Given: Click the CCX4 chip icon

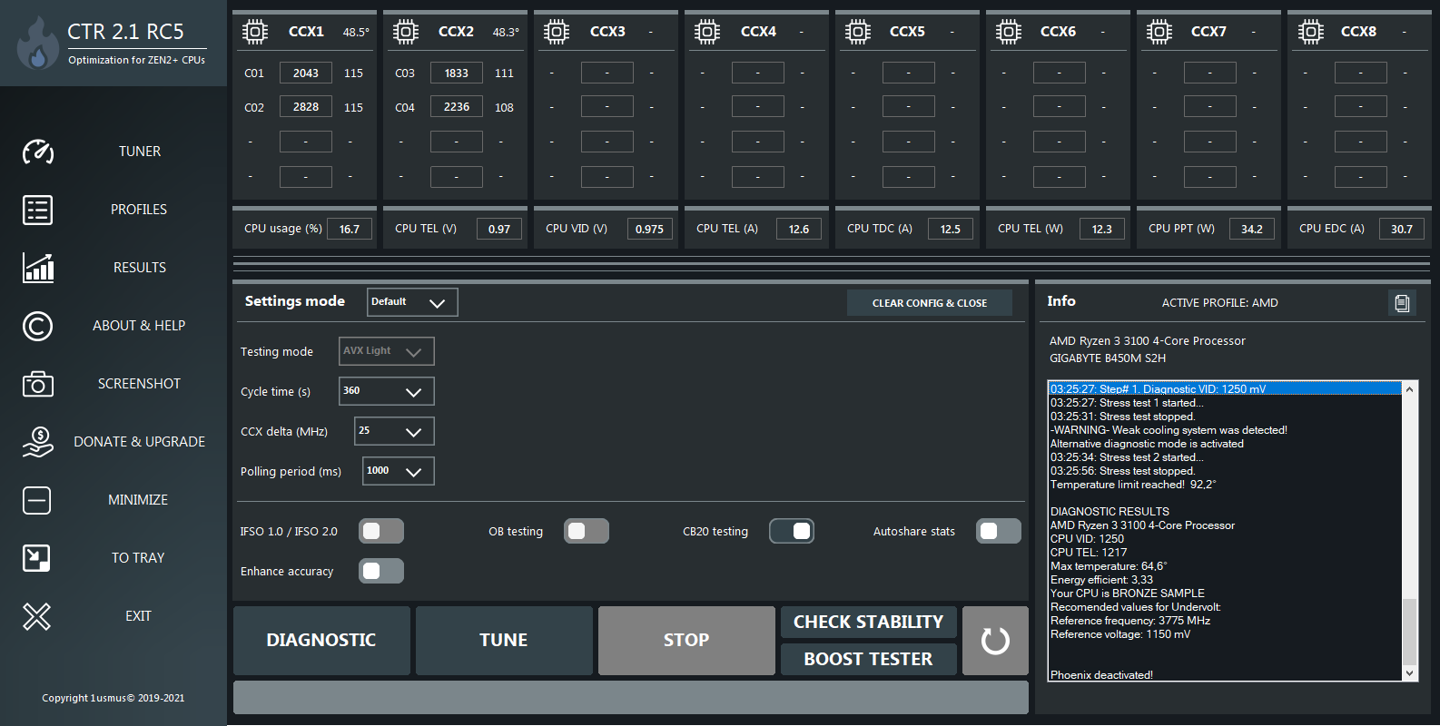Looking at the screenshot, I should pos(707,32).
